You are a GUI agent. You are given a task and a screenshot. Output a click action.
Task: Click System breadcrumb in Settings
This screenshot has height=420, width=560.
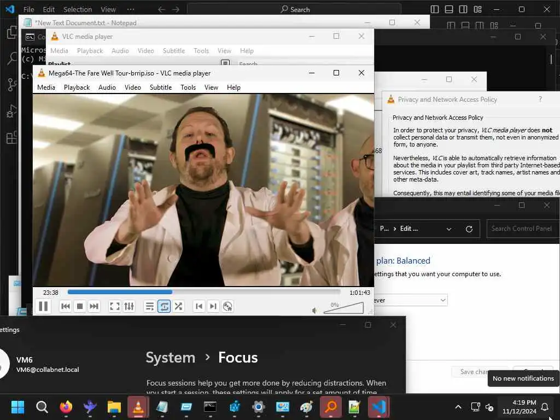[171, 358]
